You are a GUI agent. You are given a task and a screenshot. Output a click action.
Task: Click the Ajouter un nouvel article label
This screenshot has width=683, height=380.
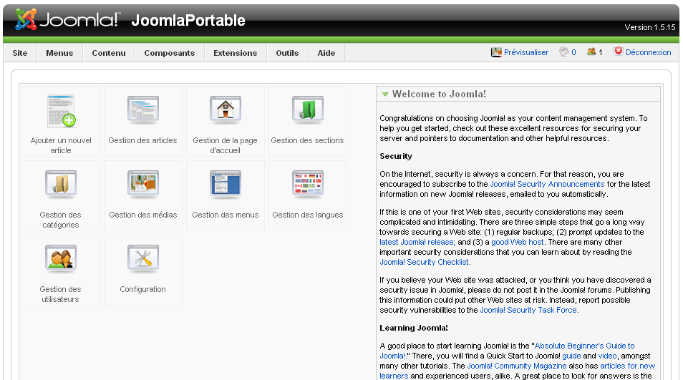point(61,145)
